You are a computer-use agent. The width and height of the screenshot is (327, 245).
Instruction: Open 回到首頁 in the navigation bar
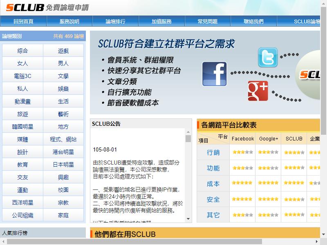23,21
